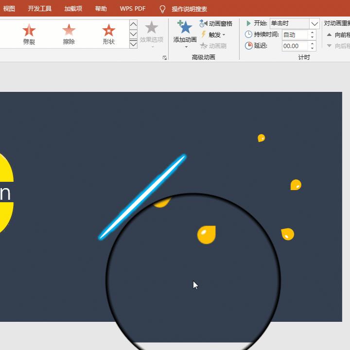Click the 延迟 delay value field
This screenshot has height=350, width=350.
tap(295, 46)
